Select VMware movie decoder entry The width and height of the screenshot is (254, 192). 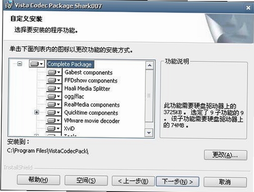pyautogui.click(x=92, y=121)
